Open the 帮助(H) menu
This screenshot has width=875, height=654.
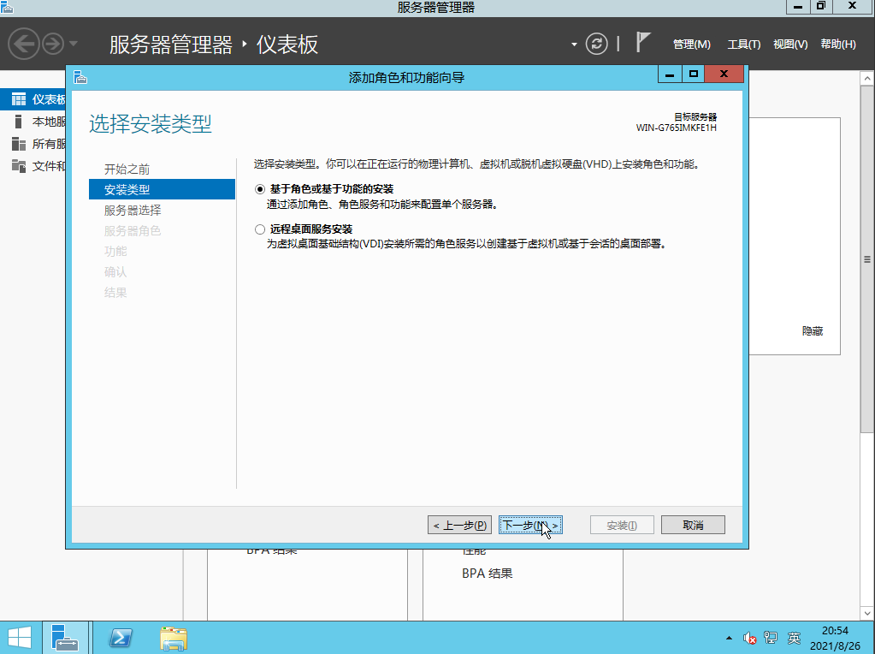point(837,45)
